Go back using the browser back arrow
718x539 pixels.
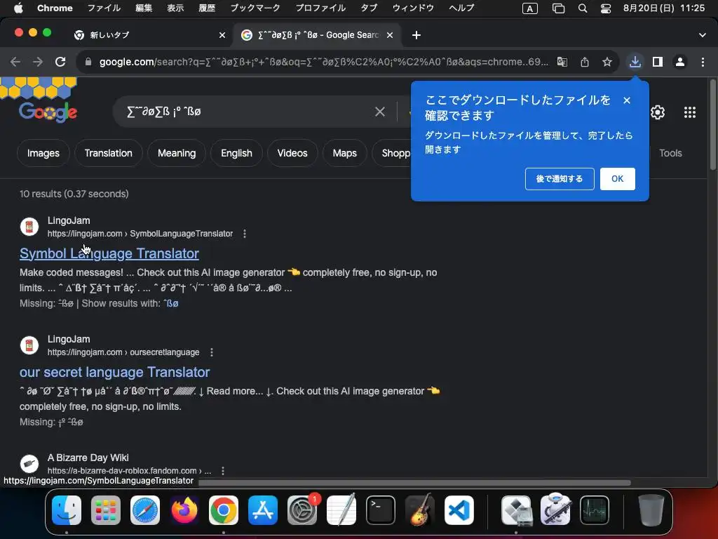tap(15, 62)
